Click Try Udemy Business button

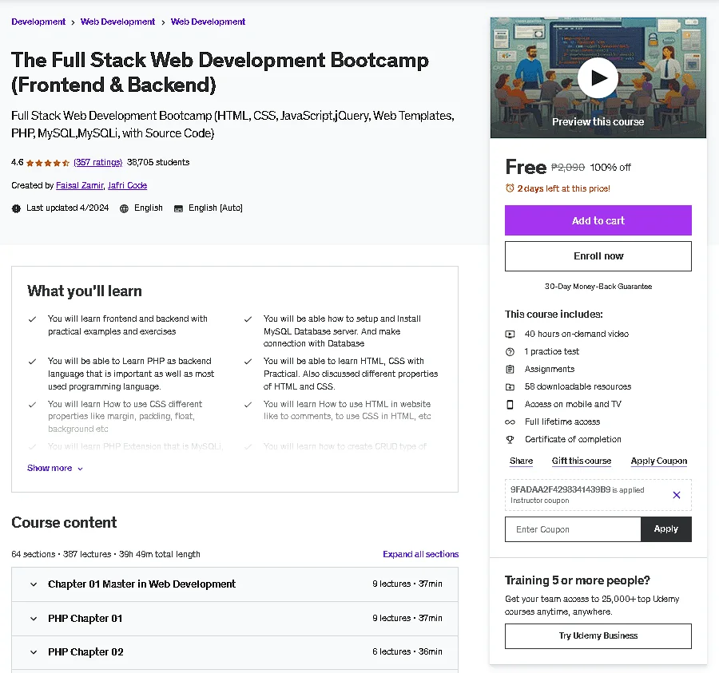coord(598,636)
